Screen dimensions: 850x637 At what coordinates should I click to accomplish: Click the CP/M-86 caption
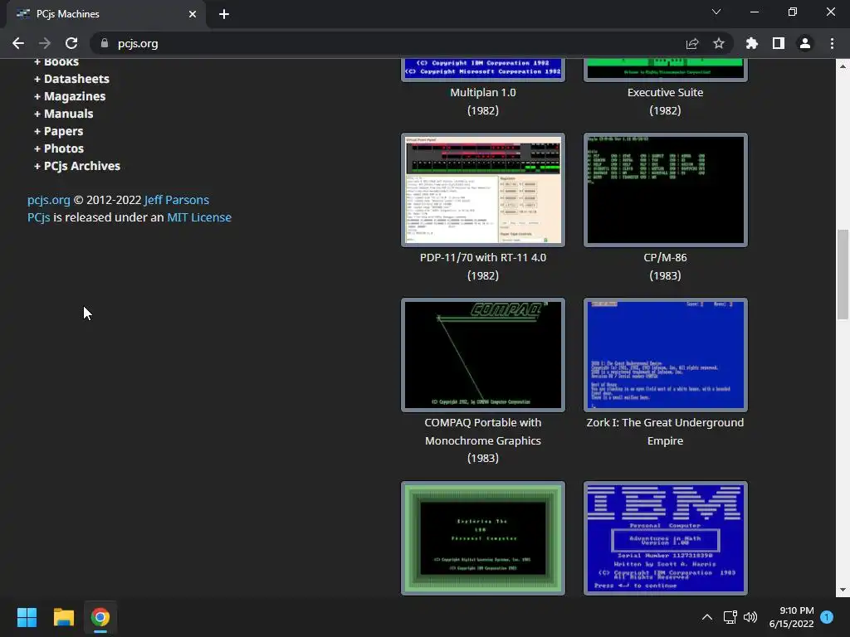coord(665,258)
